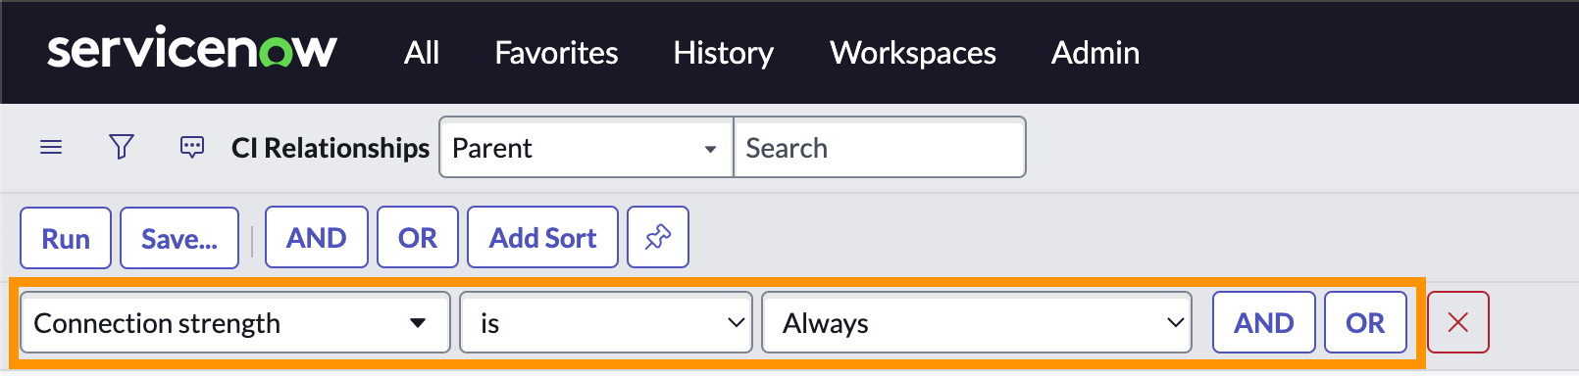The height and width of the screenshot is (376, 1579).
Task: Click the Save... filter button
Action: point(179,238)
